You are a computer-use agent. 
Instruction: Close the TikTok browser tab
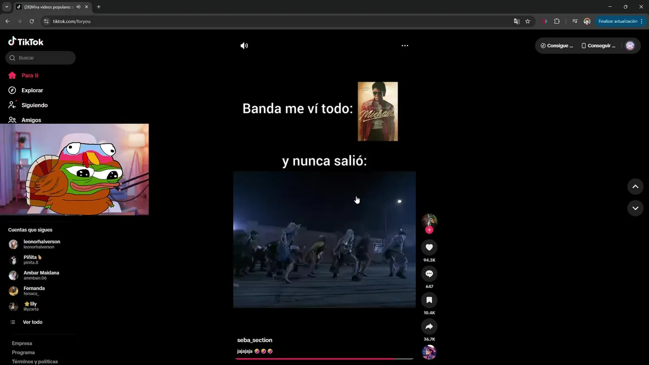tap(86, 7)
